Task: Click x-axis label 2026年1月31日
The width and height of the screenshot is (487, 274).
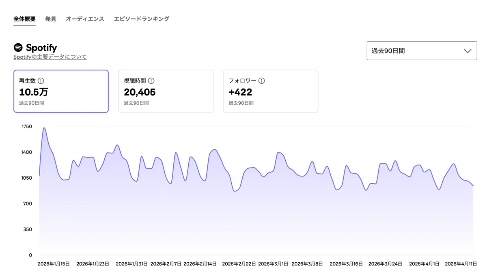Action: (132, 264)
